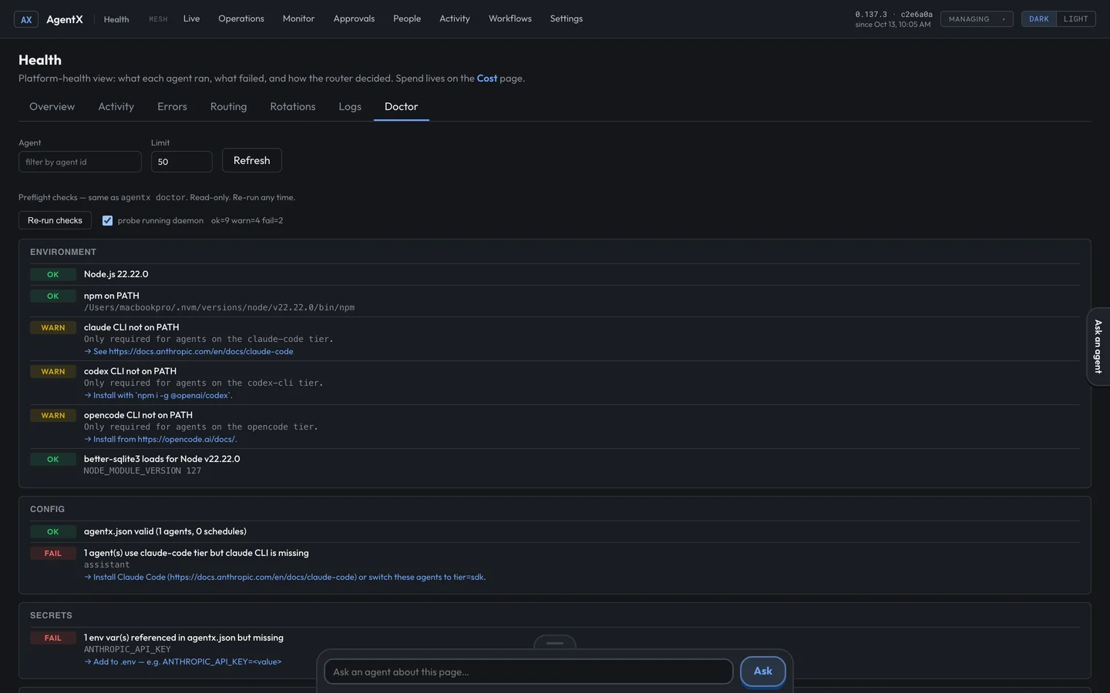1110x693 pixels.
Task: Click WARN badge for claude CLI
Action: click(53, 328)
